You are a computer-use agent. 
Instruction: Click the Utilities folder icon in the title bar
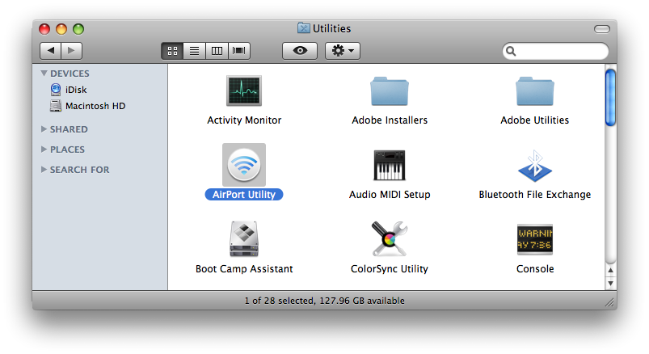pyautogui.click(x=303, y=28)
